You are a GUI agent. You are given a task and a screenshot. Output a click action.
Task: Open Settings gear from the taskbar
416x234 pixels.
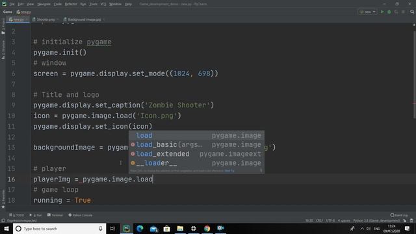click(194, 229)
